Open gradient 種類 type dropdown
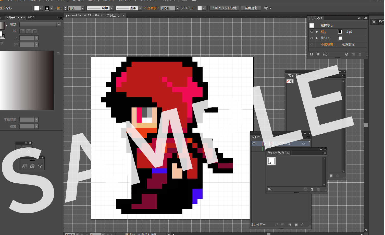This screenshot has width=385, height=235. click(x=40, y=25)
